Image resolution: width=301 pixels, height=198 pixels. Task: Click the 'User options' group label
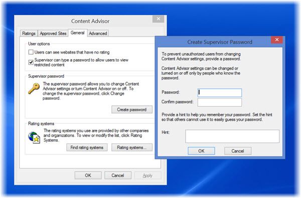tap(39, 44)
